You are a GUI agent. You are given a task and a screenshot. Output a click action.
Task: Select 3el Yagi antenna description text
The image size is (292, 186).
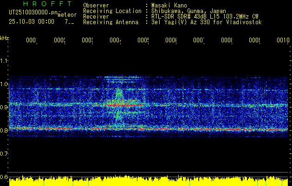[207, 22]
